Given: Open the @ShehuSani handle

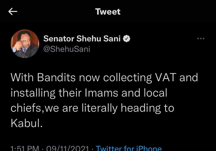Looking at the screenshot, I should (x=67, y=49).
